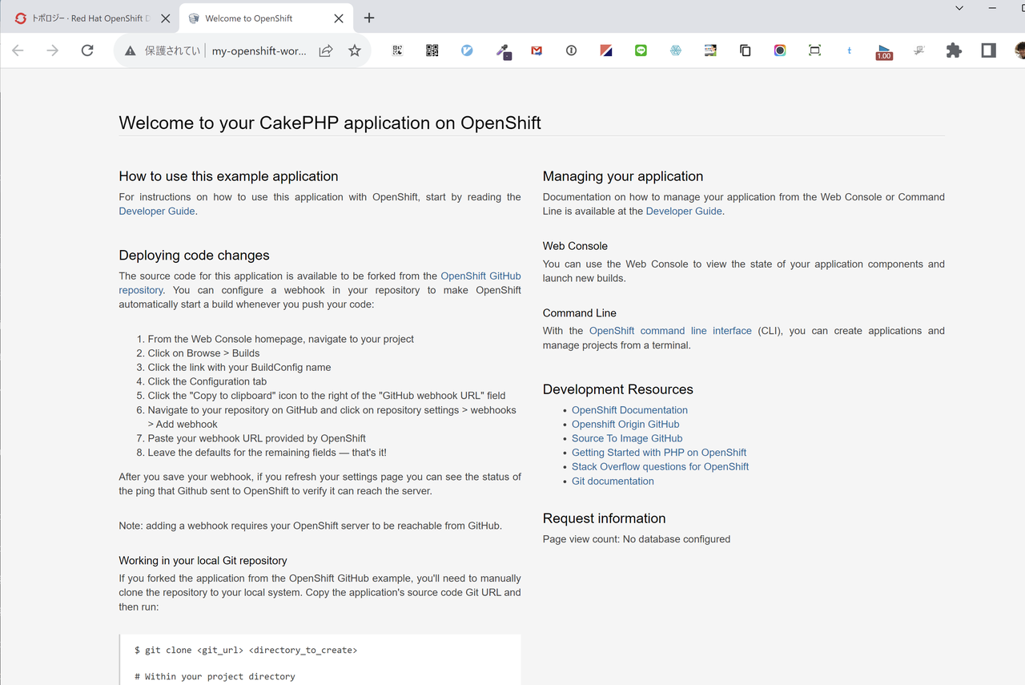1025x685 pixels.
Task: Open the copy-pages extension icon
Action: (745, 50)
